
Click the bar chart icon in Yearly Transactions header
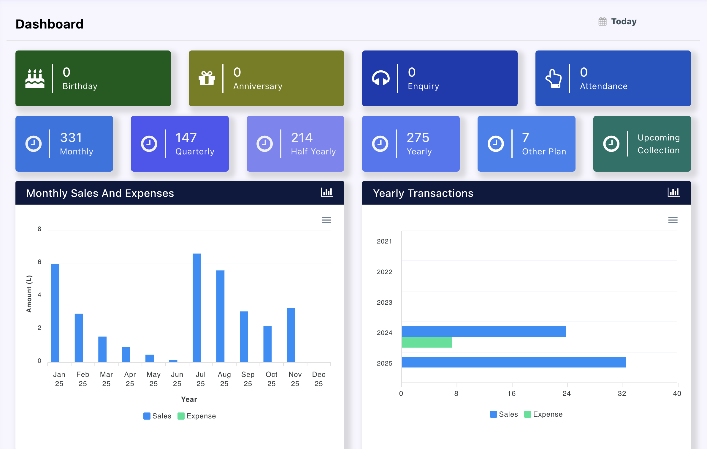[x=673, y=192]
